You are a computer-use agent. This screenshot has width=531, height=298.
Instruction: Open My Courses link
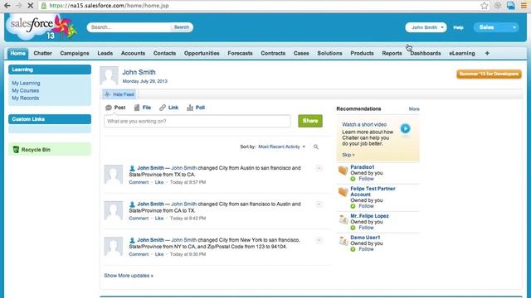coord(26,90)
